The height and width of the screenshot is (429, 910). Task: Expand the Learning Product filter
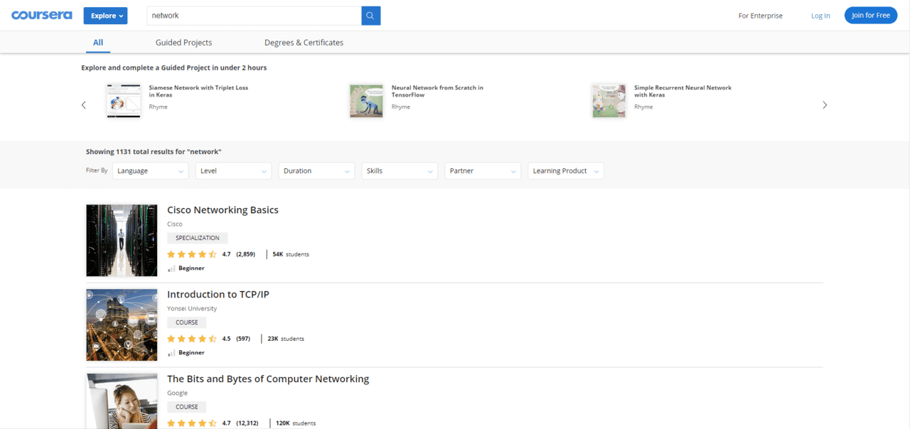tap(566, 170)
